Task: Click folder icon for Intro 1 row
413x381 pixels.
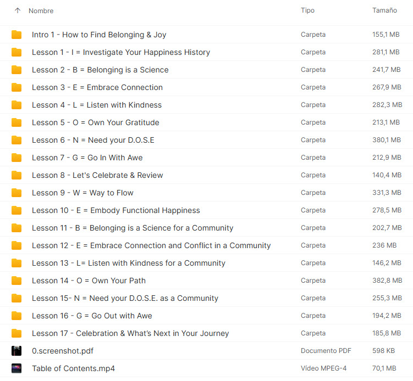Action: pyautogui.click(x=16, y=35)
